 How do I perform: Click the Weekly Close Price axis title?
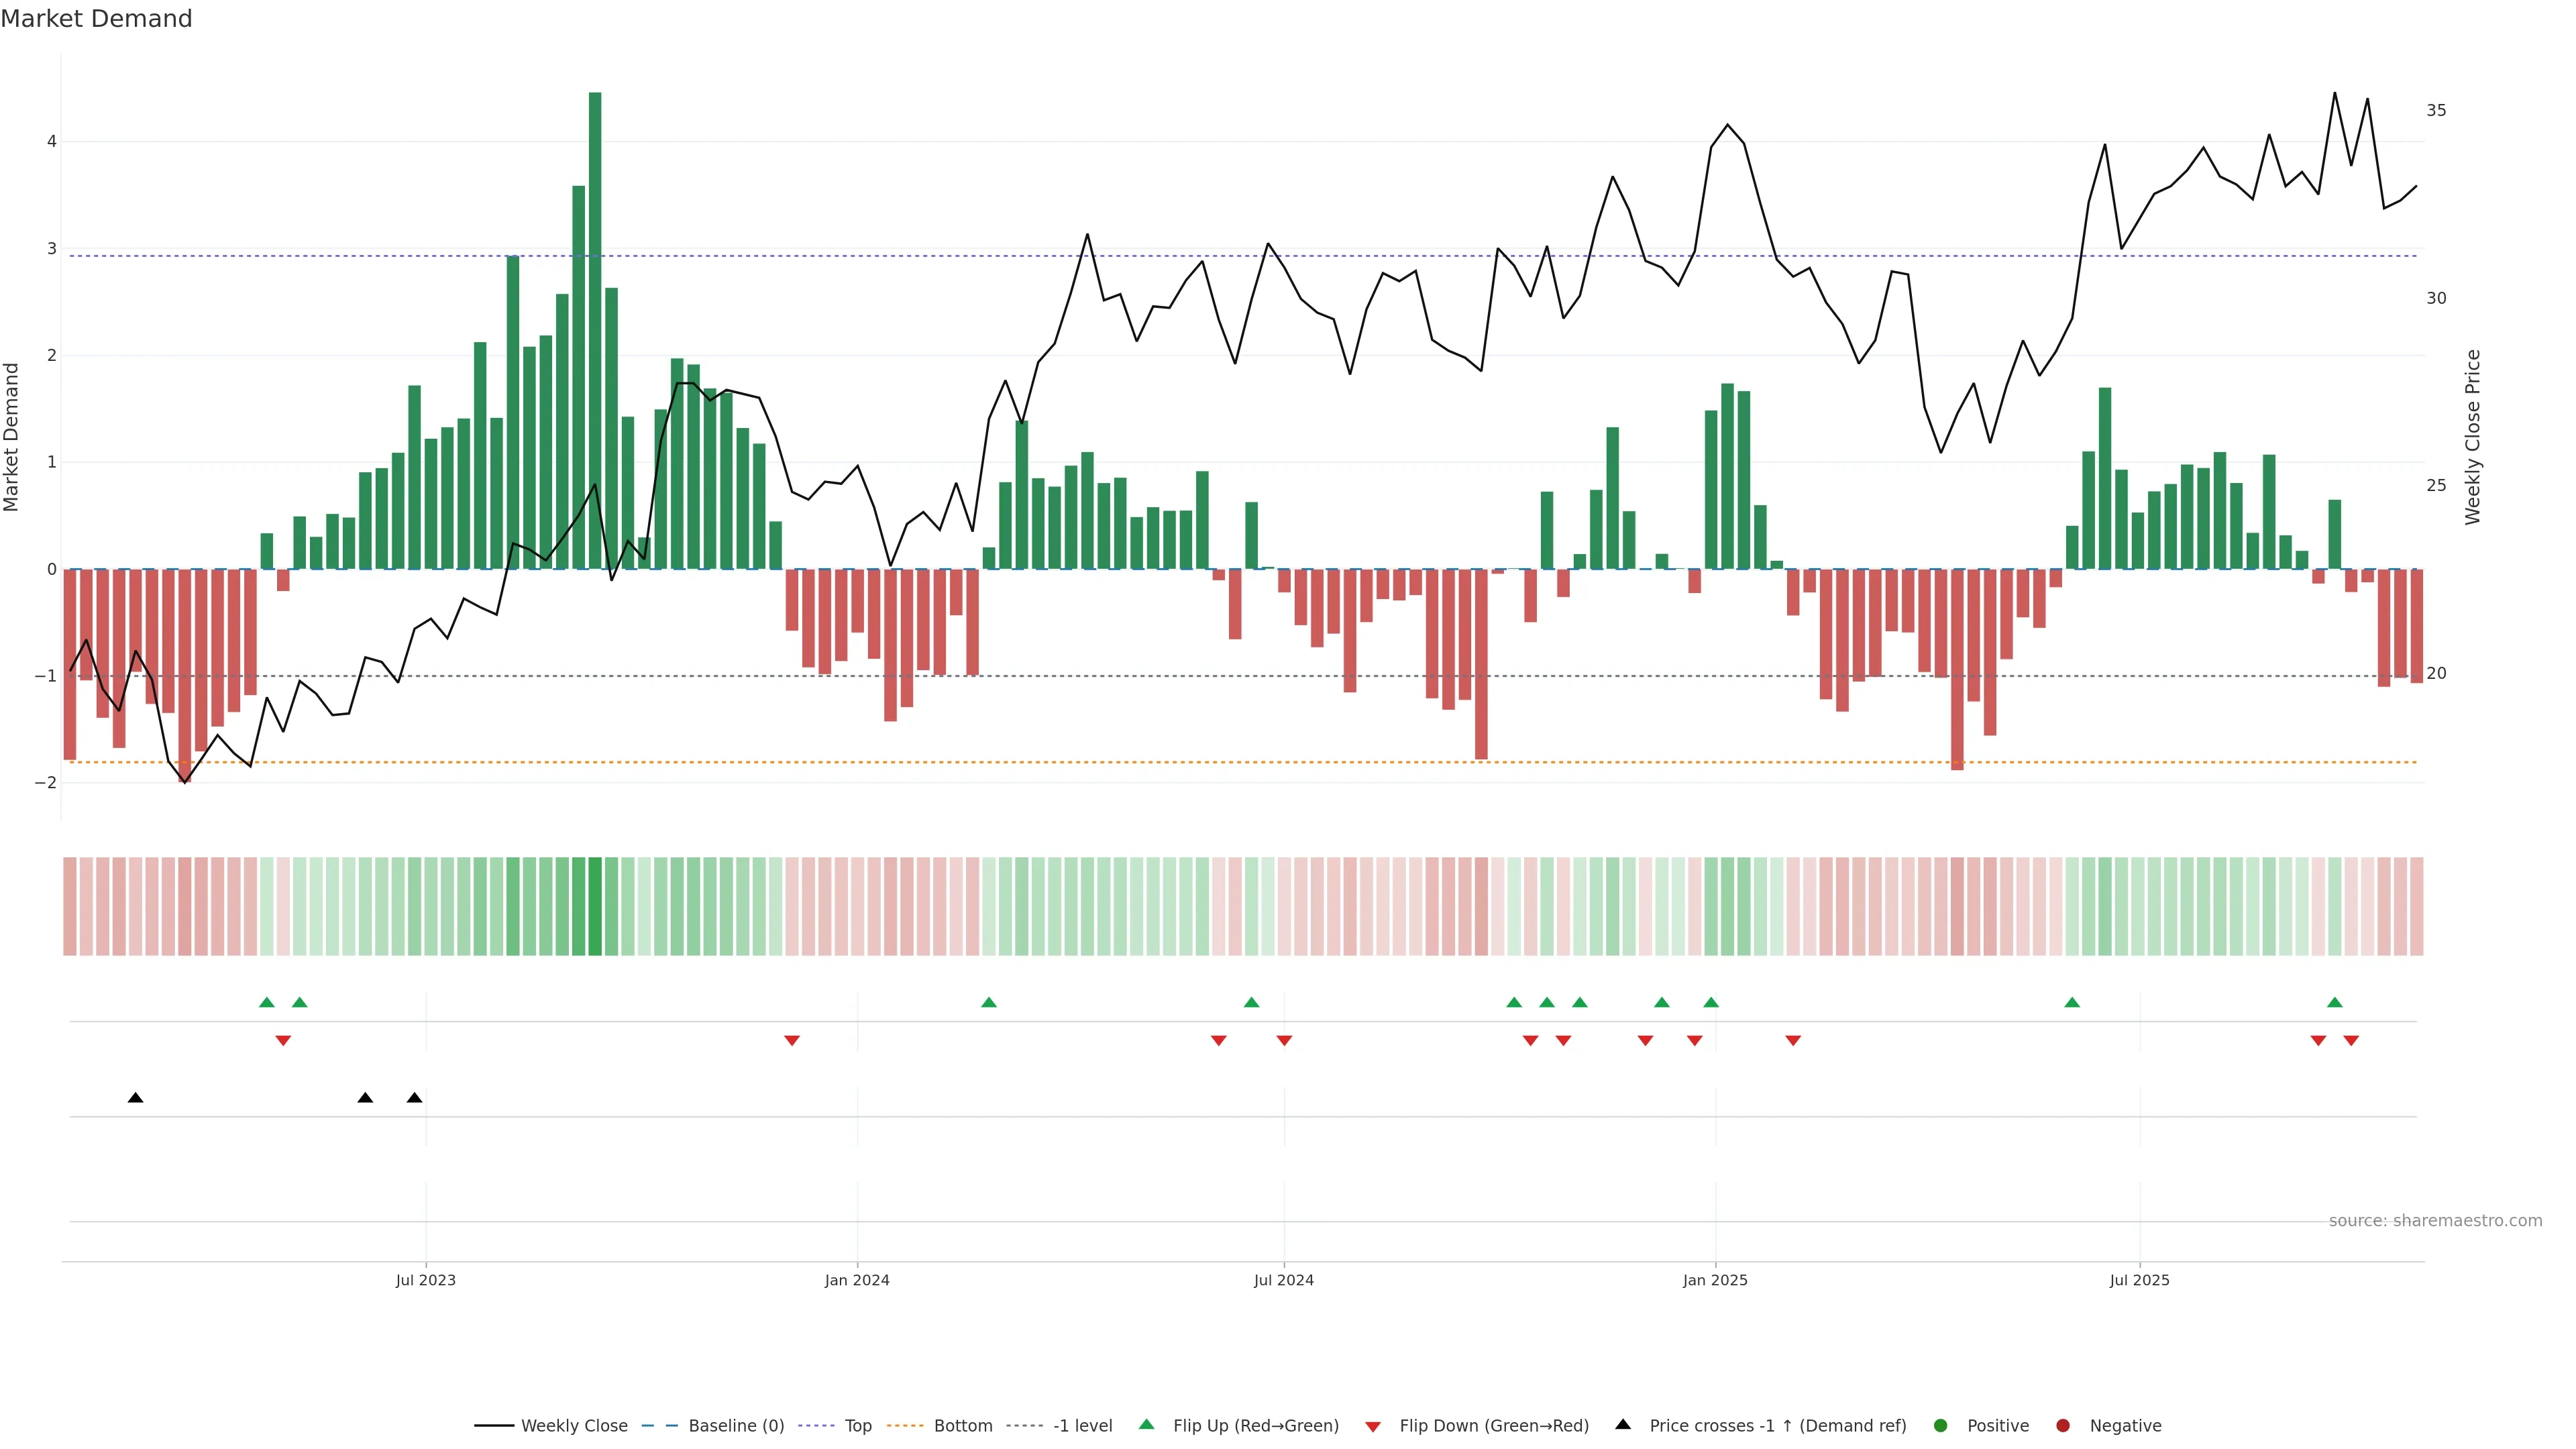coord(2473,437)
